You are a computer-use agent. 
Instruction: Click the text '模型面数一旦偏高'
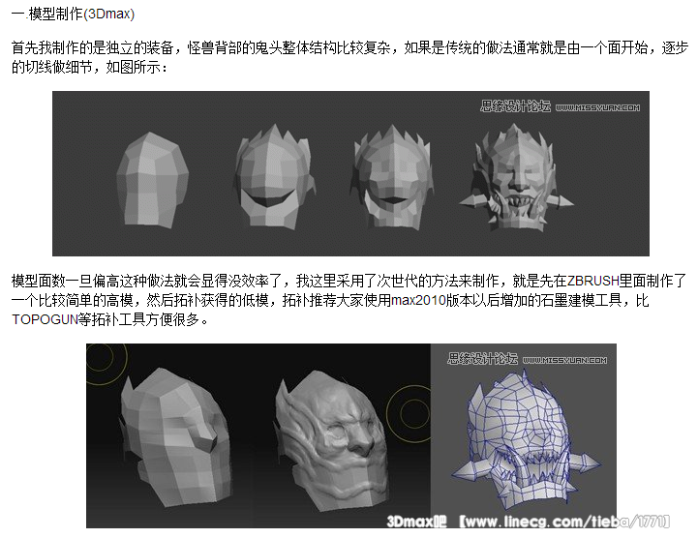coord(66,282)
